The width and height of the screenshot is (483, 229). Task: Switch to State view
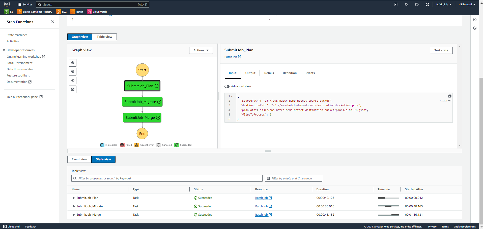[x=103, y=159]
